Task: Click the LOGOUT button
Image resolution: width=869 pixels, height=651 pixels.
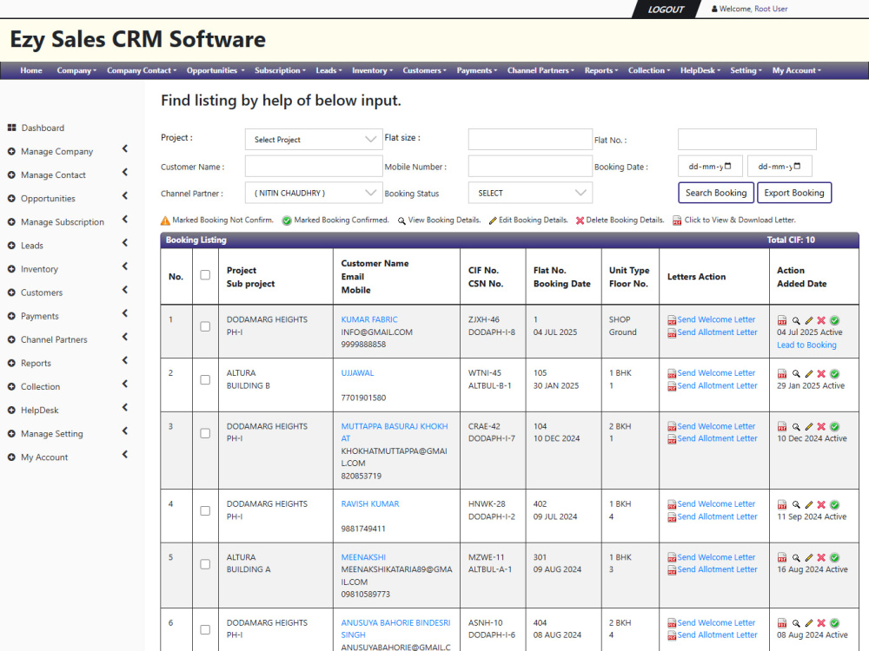Action: [666, 10]
